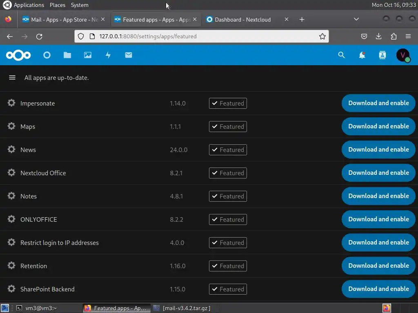Toggle the app navigation hamburger menu
The image size is (418, 313).
point(12,77)
